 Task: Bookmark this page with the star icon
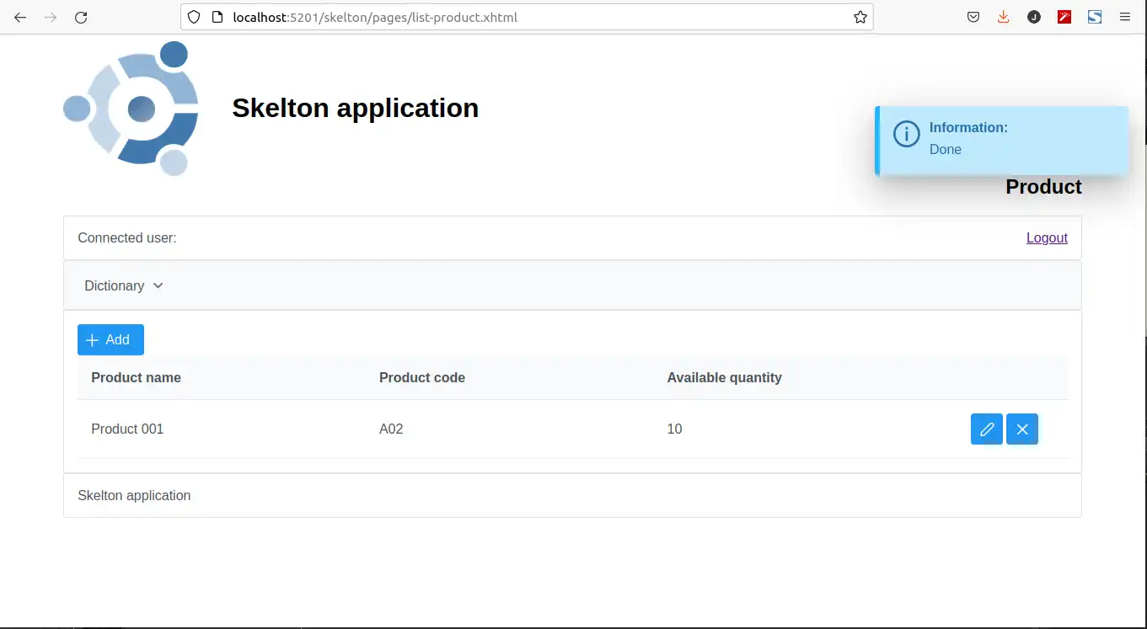click(x=860, y=17)
